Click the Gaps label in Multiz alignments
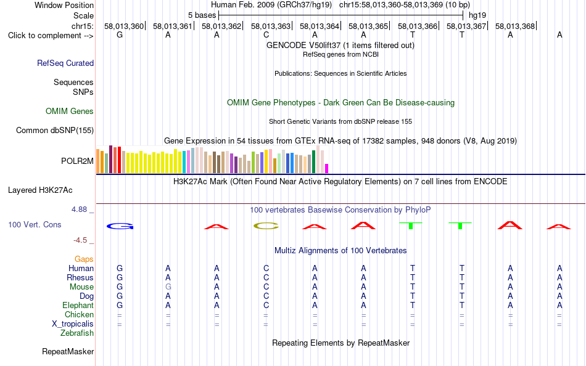The height and width of the screenshot is (366, 586). 84,259
